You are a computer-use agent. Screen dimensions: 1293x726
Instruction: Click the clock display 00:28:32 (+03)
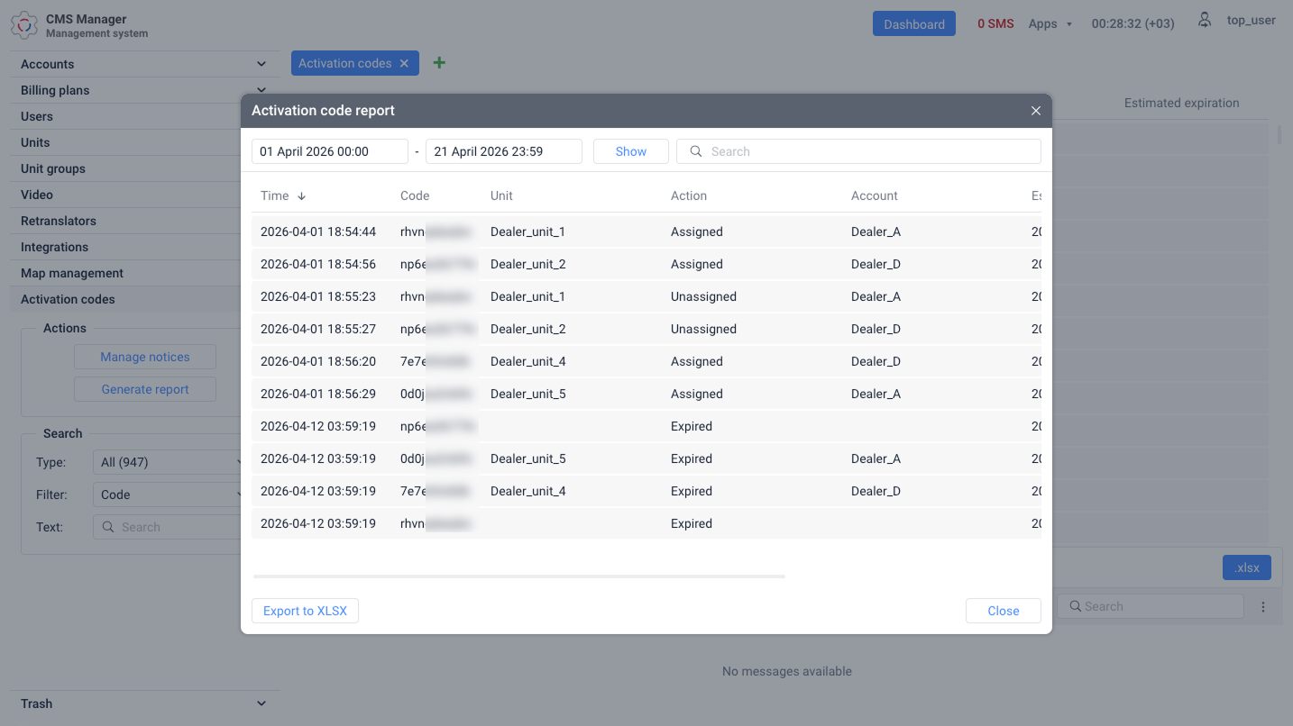click(1133, 23)
